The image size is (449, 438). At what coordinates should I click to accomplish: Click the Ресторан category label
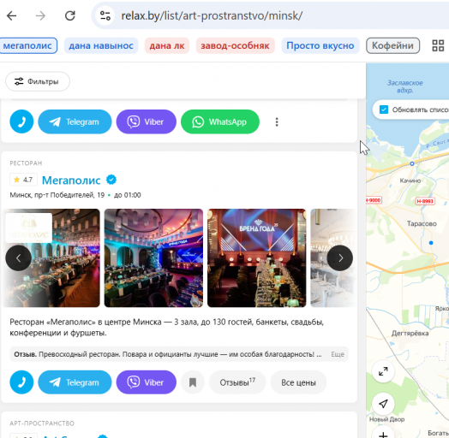pos(26,163)
